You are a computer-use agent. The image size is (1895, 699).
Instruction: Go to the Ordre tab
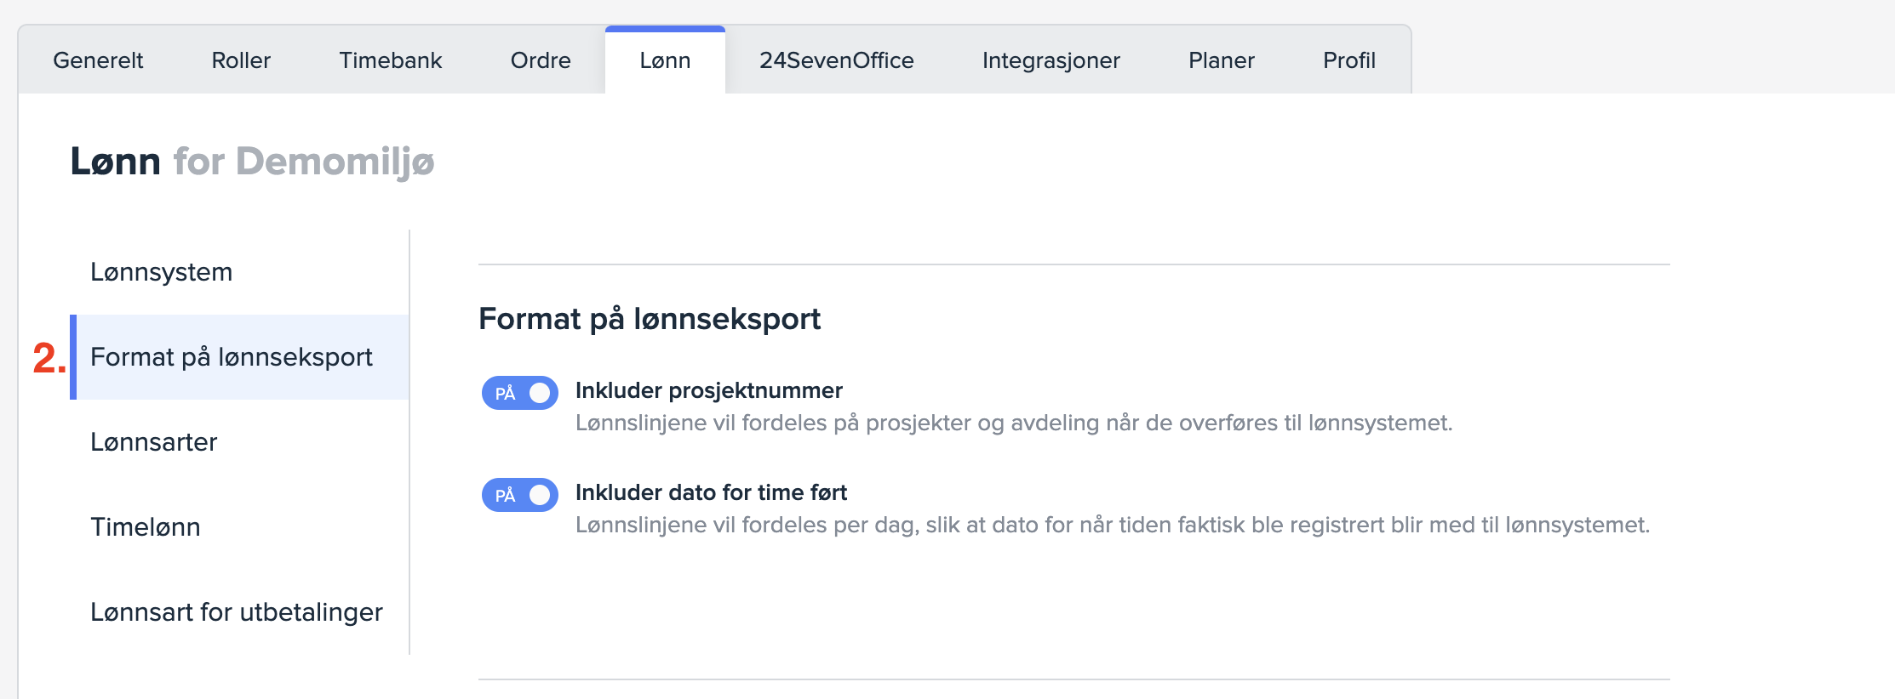pyautogui.click(x=541, y=60)
